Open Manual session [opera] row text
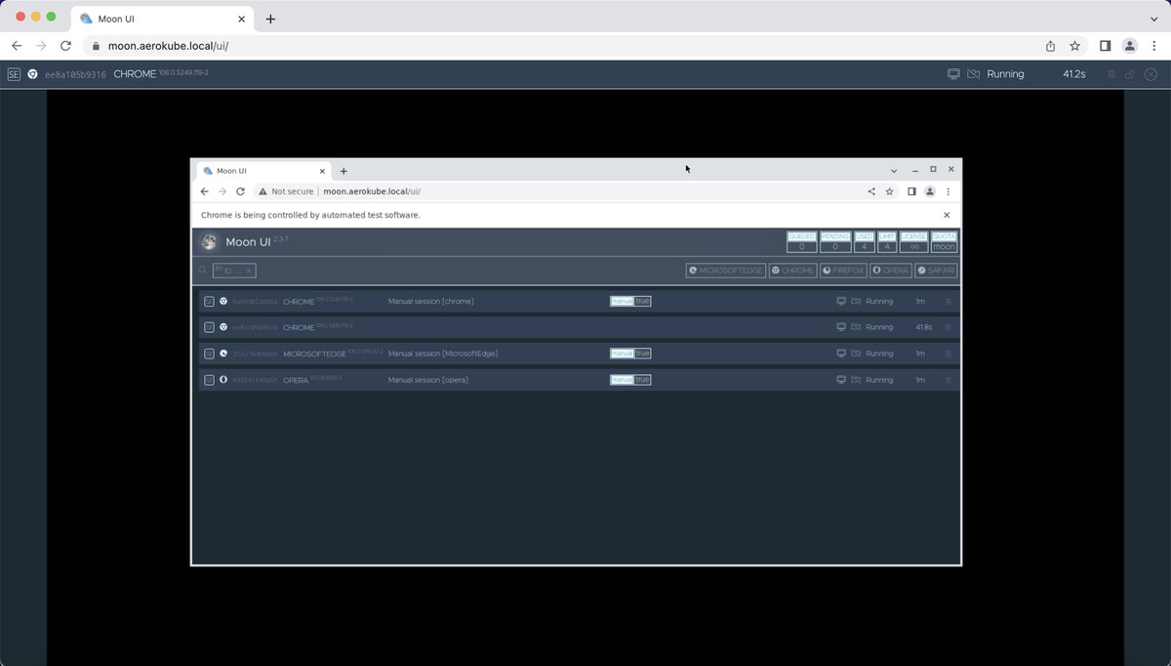Image resolution: width=1171 pixels, height=666 pixels. point(428,380)
